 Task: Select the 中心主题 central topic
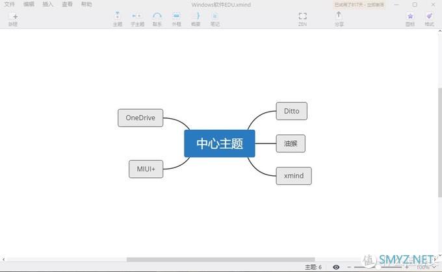click(220, 143)
